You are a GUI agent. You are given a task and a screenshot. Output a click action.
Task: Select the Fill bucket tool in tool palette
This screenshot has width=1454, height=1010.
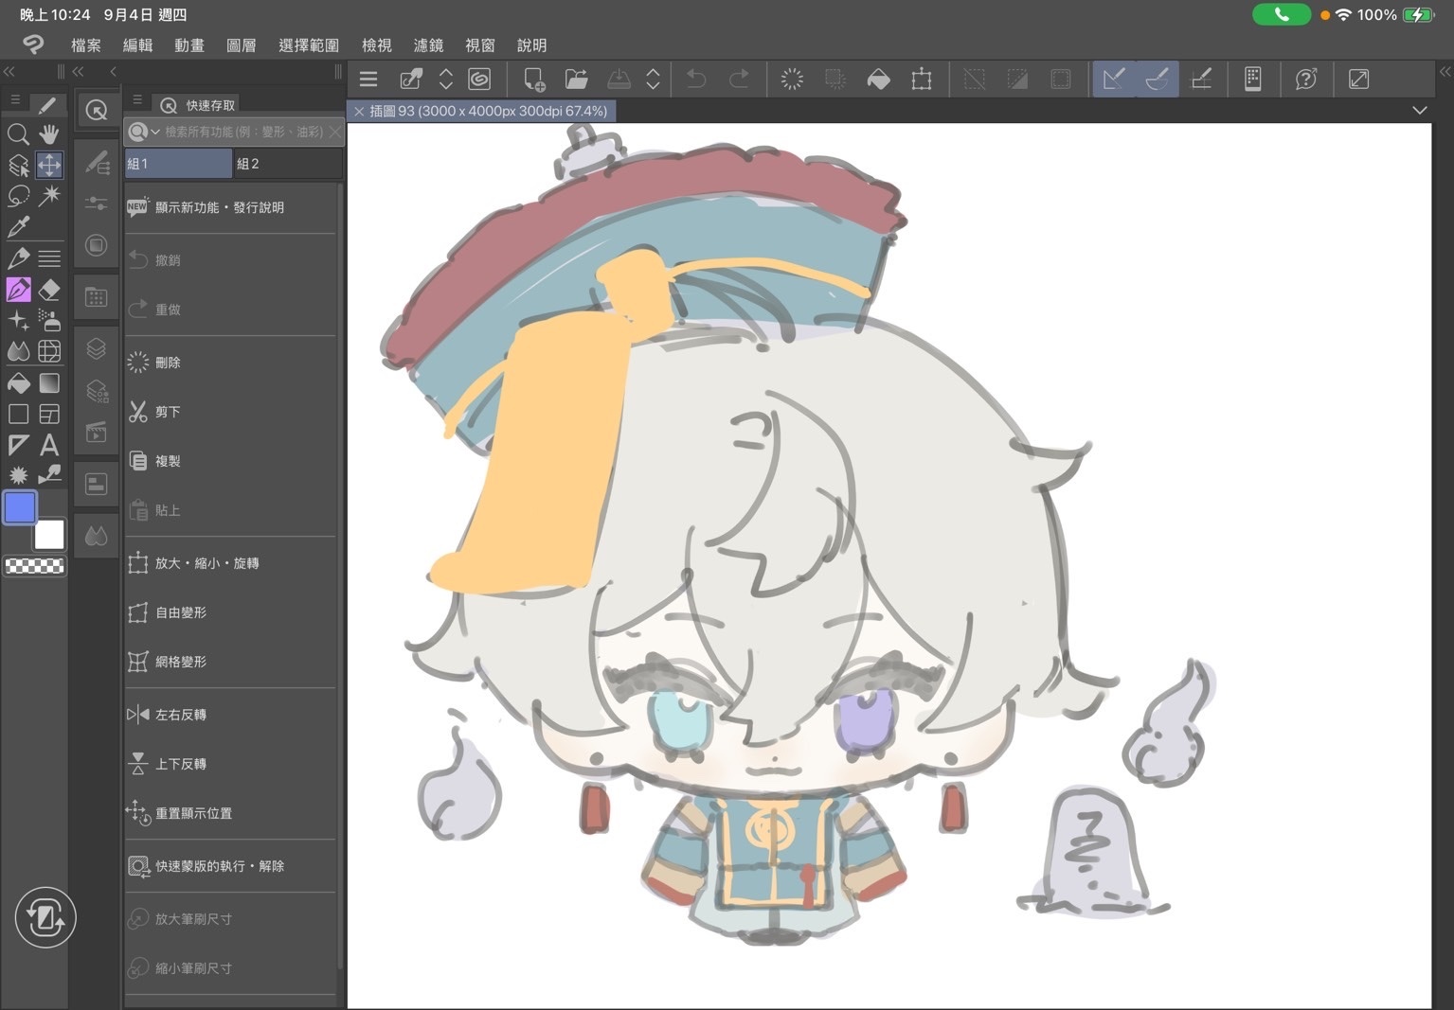click(18, 383)
